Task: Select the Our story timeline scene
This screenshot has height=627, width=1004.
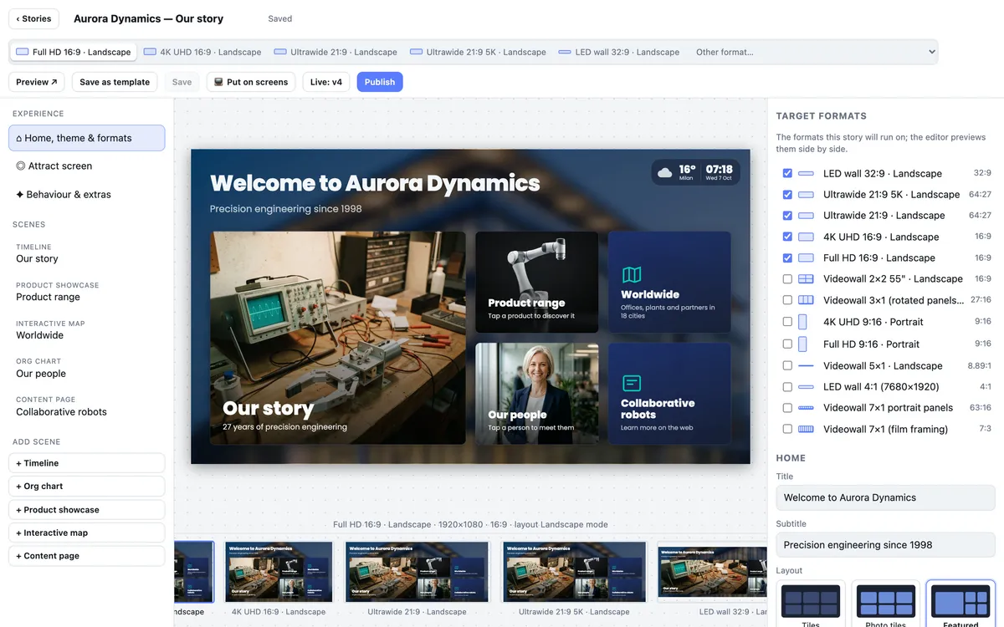Action: click(x=86, y=253)
